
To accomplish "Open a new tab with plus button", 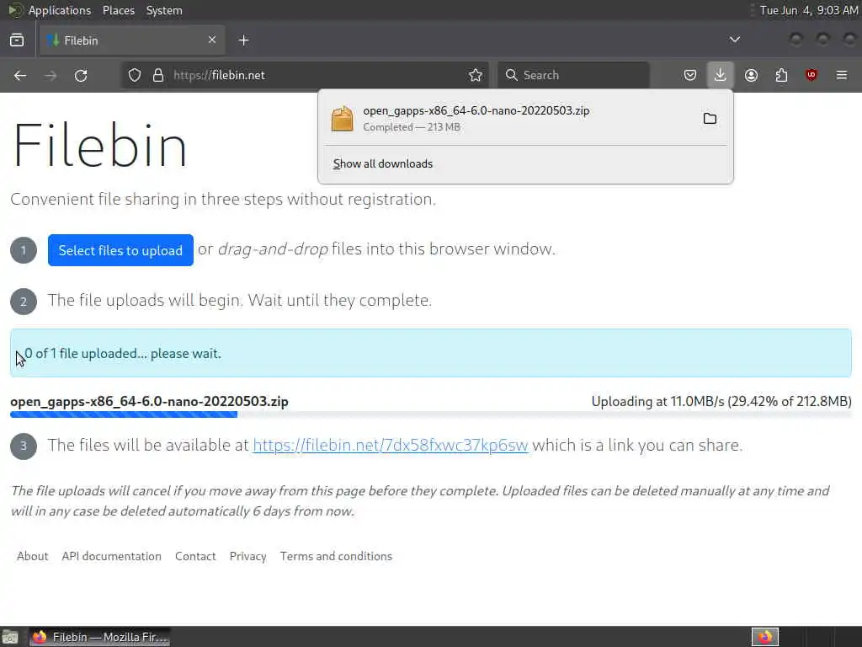I will point(243,40).
